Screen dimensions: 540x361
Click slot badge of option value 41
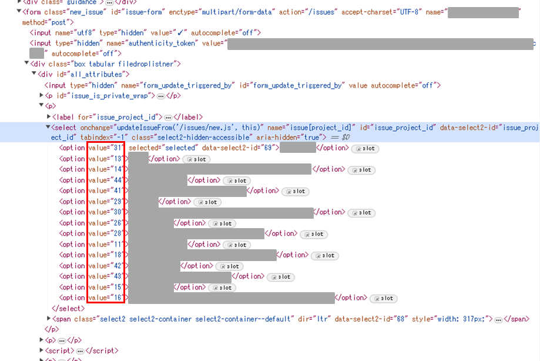pos(296,191)
